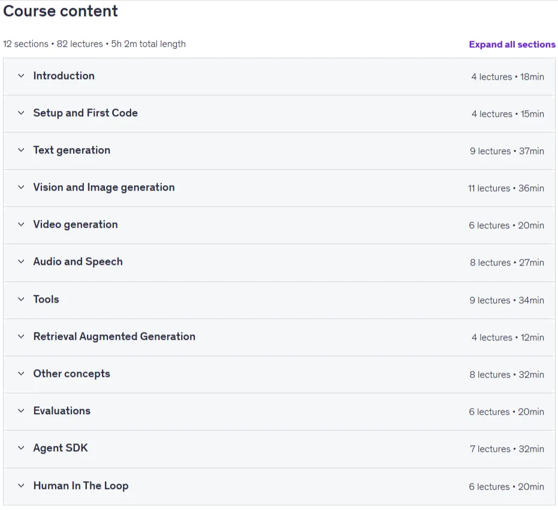Expand the Evaluations section chevron

point(22,411)
